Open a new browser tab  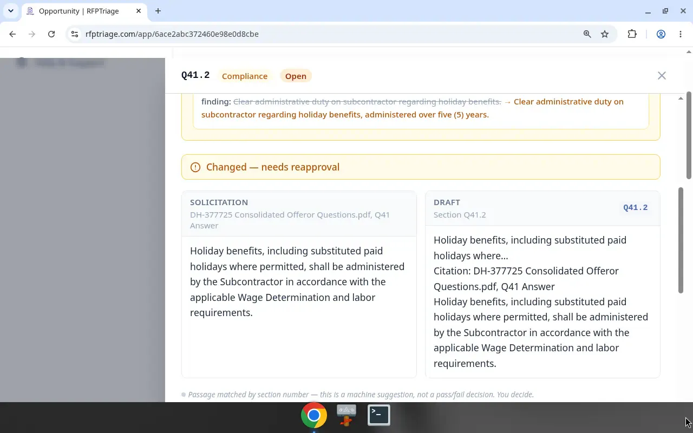pos(158,11)
